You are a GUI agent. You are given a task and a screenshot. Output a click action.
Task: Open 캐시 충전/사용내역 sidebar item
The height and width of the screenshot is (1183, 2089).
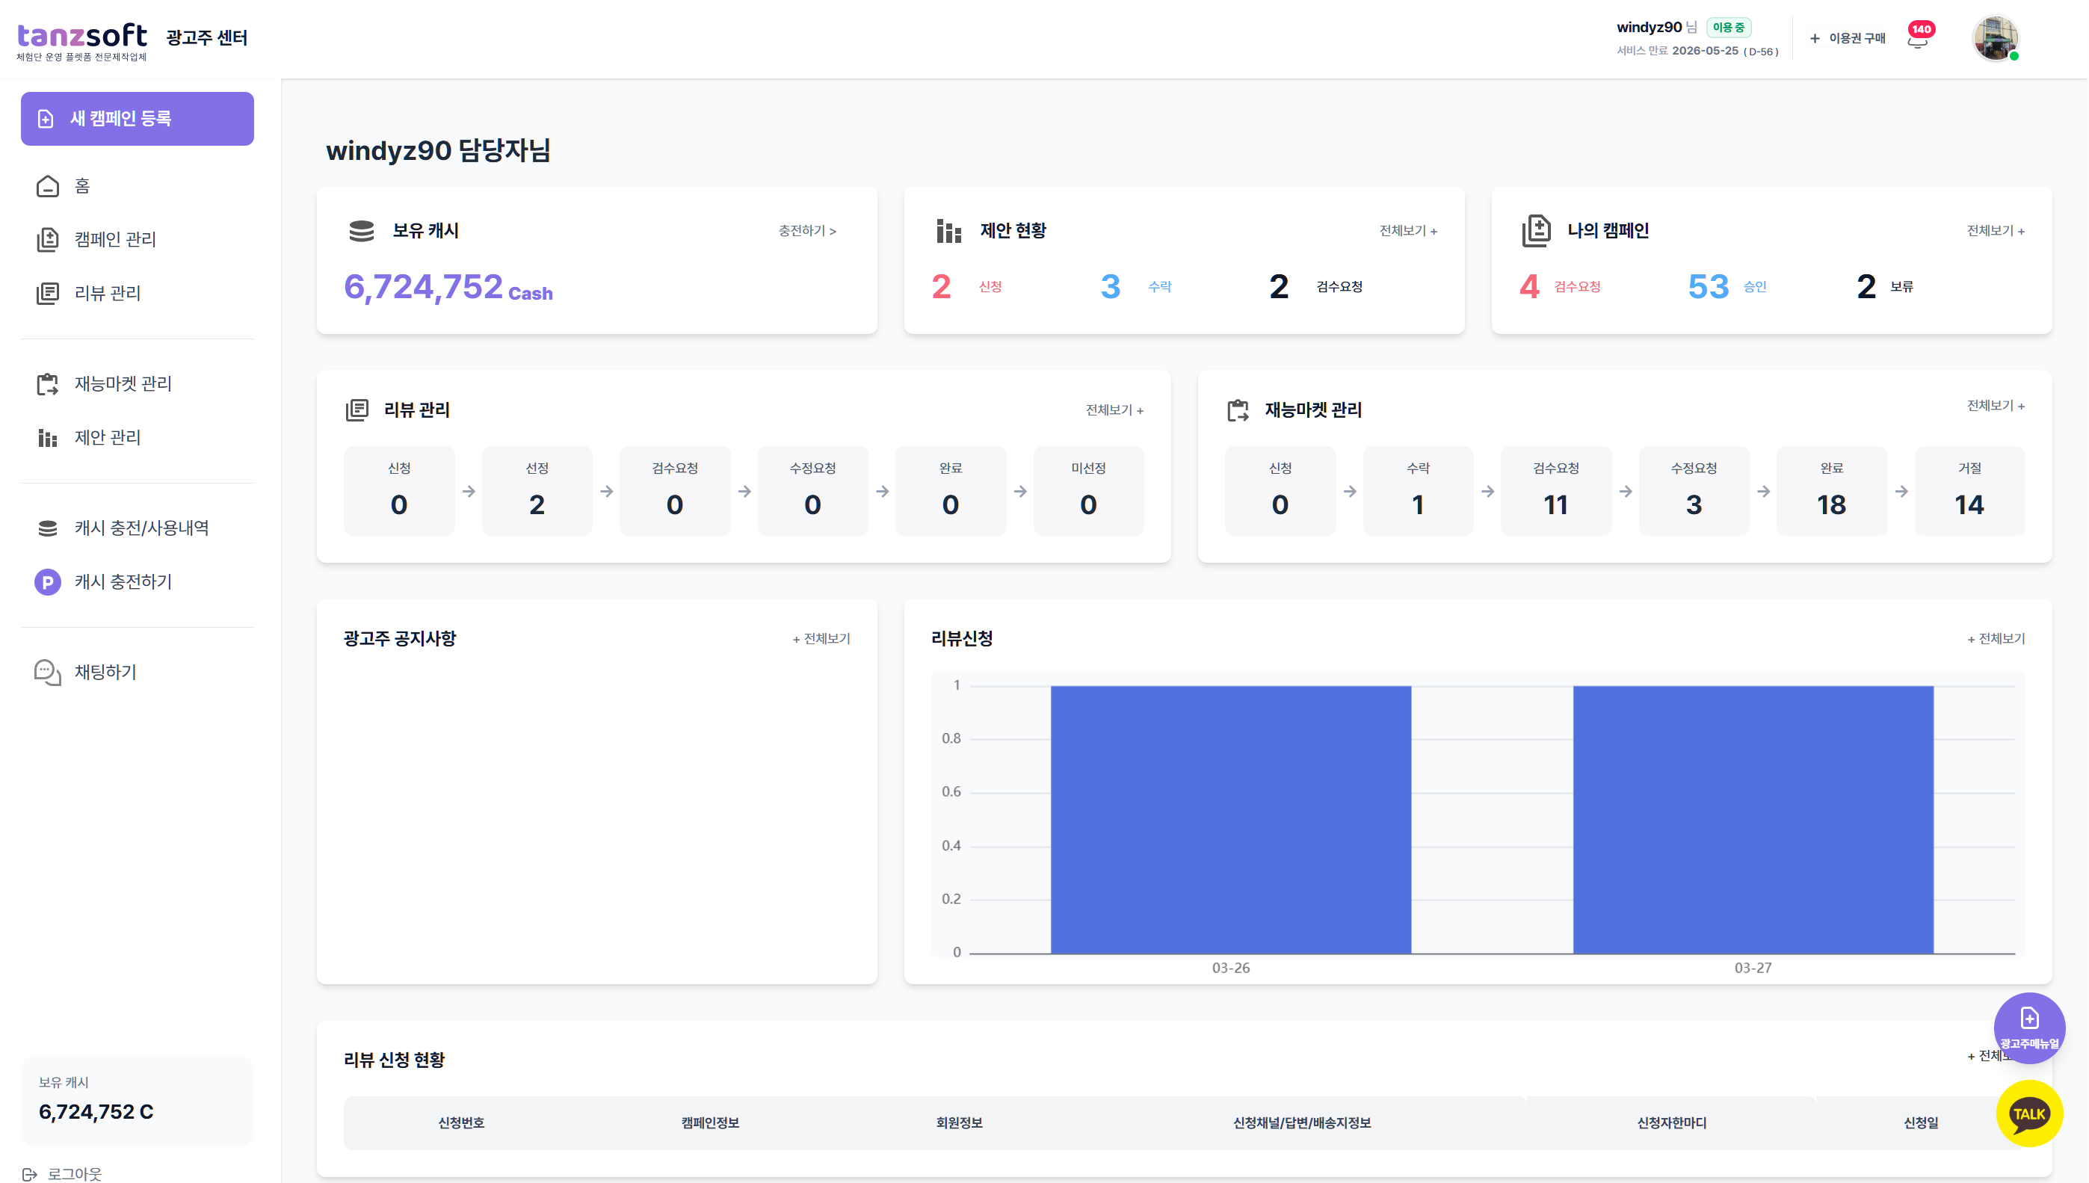click(x=141, y=528)
